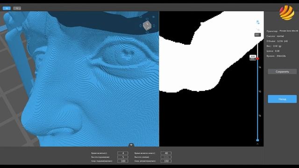The height and width of the screenshot is (168, 299).
Task: Rotate view with arrow above the cube
Action: pos(147,19)
